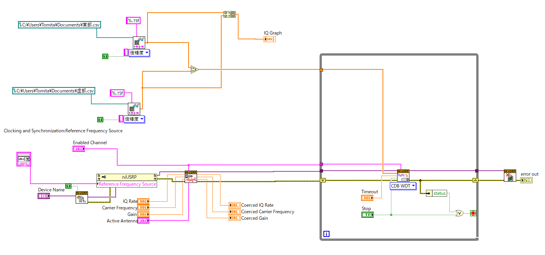
Task: Click the %.15f format constant above the 実部.csv reader
Action: click(133, 21)
